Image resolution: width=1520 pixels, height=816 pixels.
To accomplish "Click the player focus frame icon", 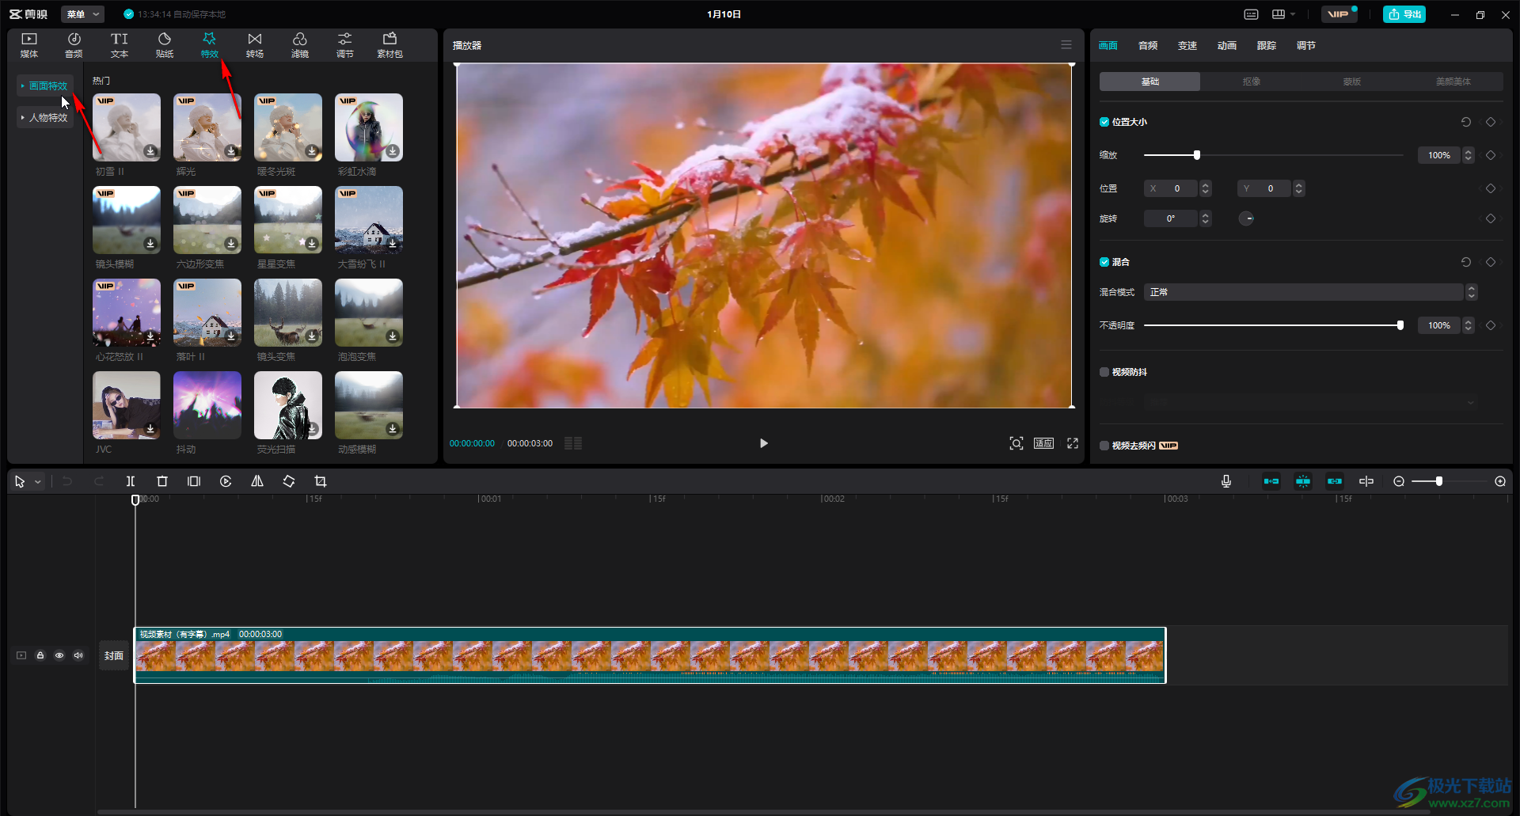I will [x=1016, y=443].
